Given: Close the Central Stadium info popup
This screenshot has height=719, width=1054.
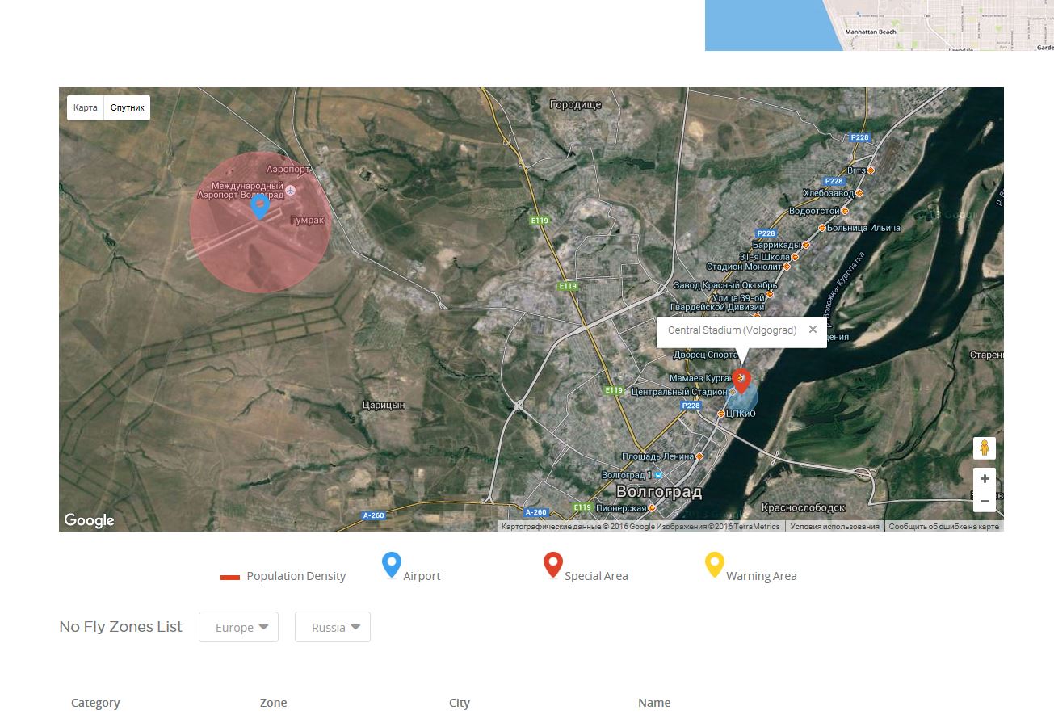Looking at the screenshot, I should coord(813,330).
